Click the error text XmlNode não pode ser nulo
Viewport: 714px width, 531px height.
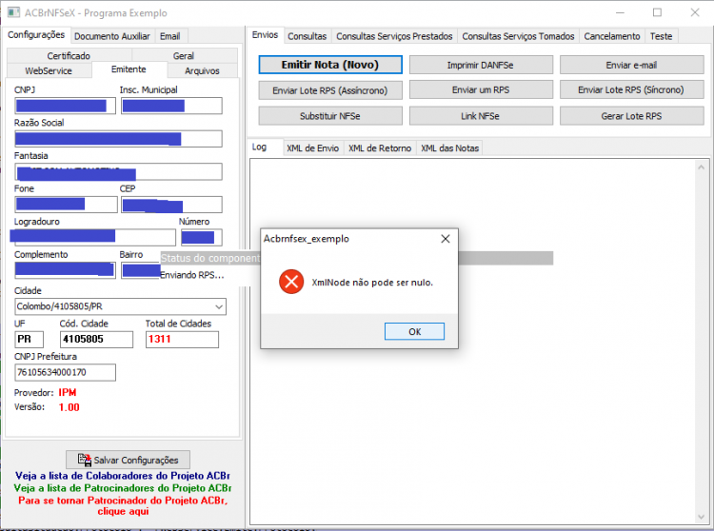pos(372,282)
